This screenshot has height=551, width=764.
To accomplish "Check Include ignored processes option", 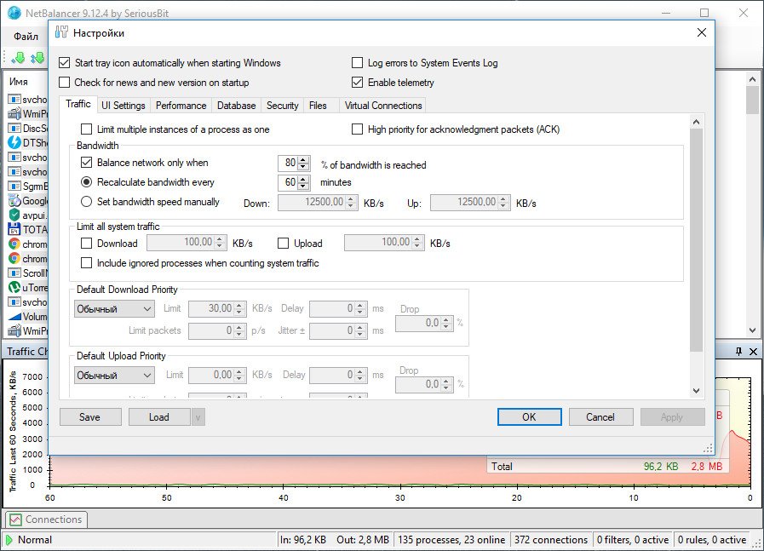I will 86,263.
